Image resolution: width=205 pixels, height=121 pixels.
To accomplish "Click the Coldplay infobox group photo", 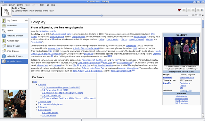I will [182, 51].
